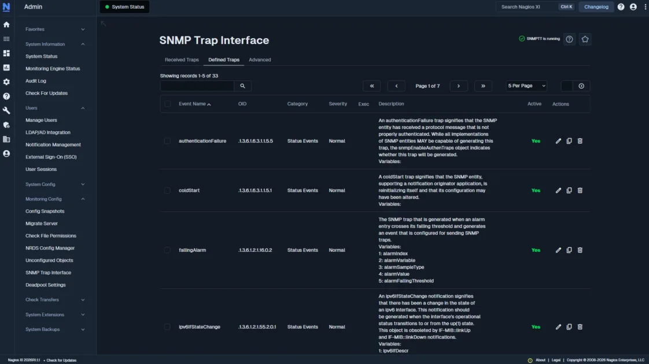Viewport: 649px width, 364px height.
Task: Open the SNMP Trap Interface help icon
Action: click(569, 39)
